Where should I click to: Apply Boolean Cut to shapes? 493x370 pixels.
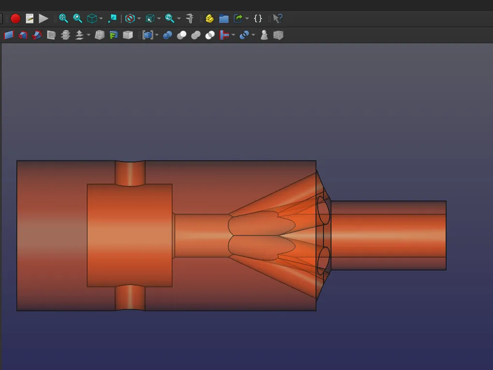point(182,35)
